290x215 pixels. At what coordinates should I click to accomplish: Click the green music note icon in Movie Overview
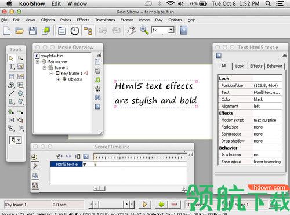97,80
